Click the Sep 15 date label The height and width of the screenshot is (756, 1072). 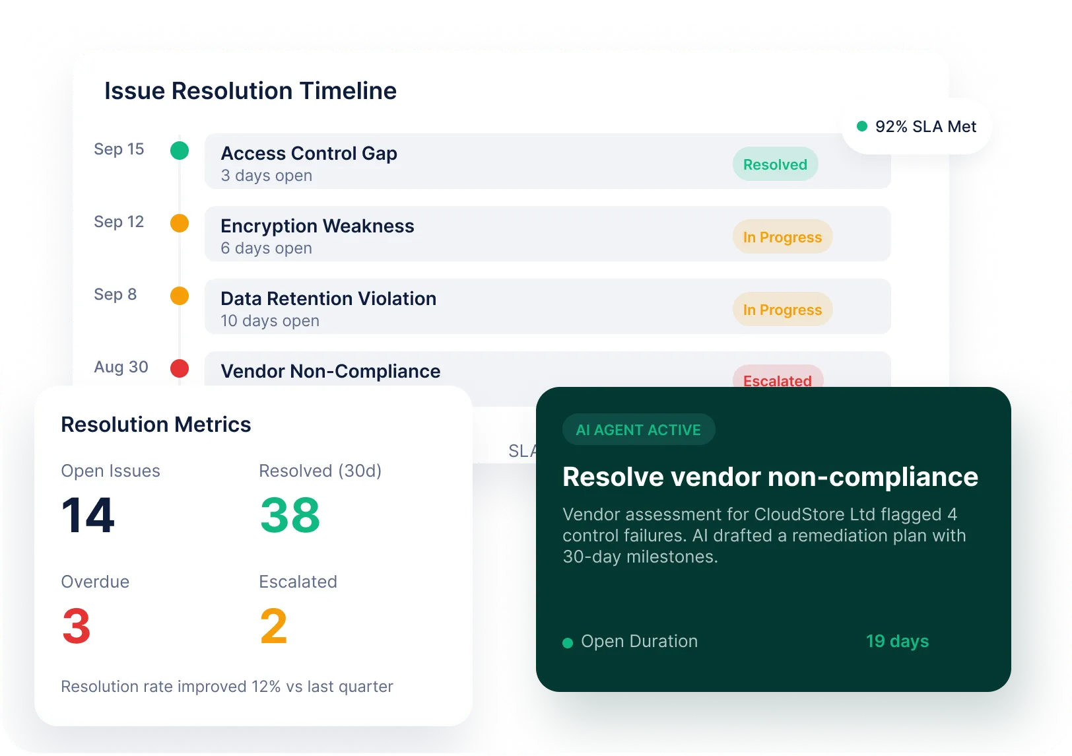coord(119,149)
